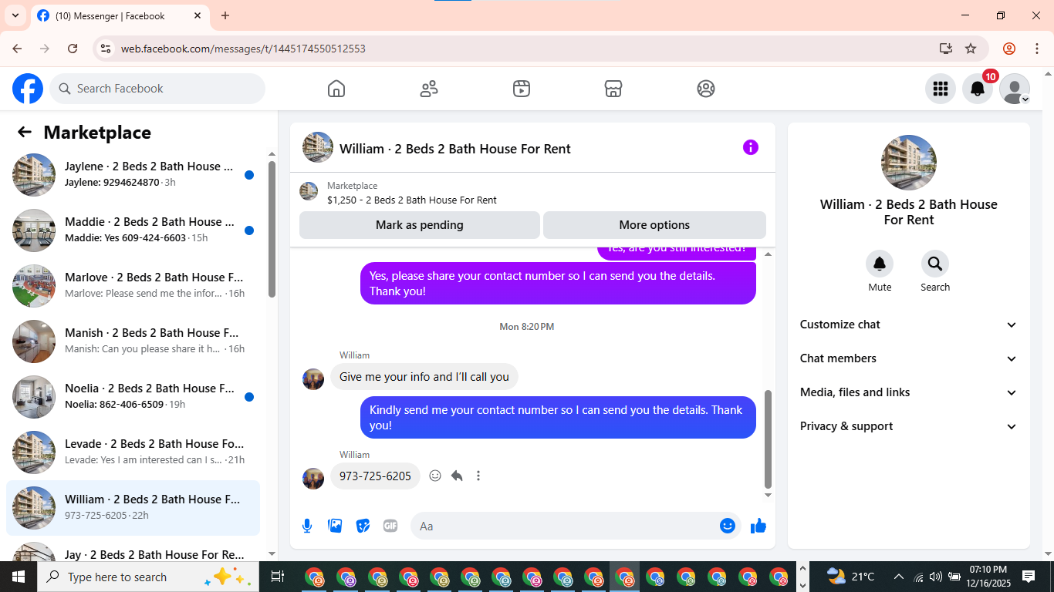Viewport: 1054px width, 592px height.
Task: Click the Windows taskbar search box
Action: 148,577
